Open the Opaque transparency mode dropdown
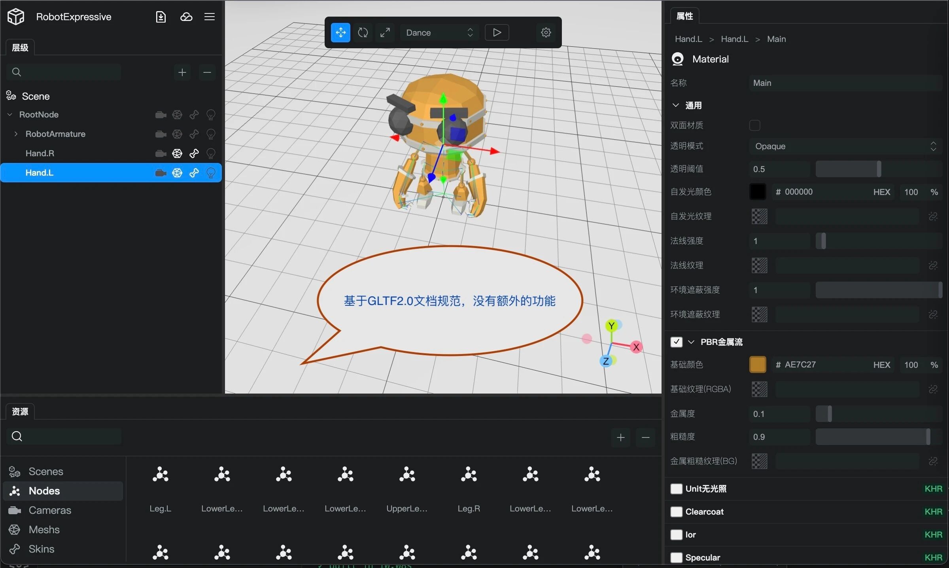Viewport: 949px width, 568px height. 845,146
